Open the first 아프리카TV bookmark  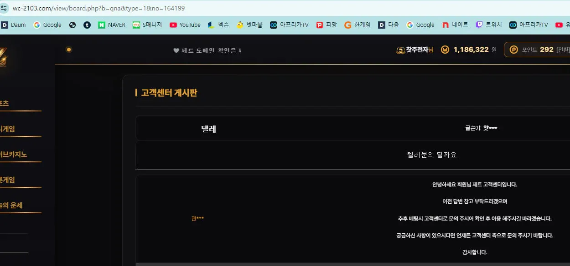(x=289, y=25)
